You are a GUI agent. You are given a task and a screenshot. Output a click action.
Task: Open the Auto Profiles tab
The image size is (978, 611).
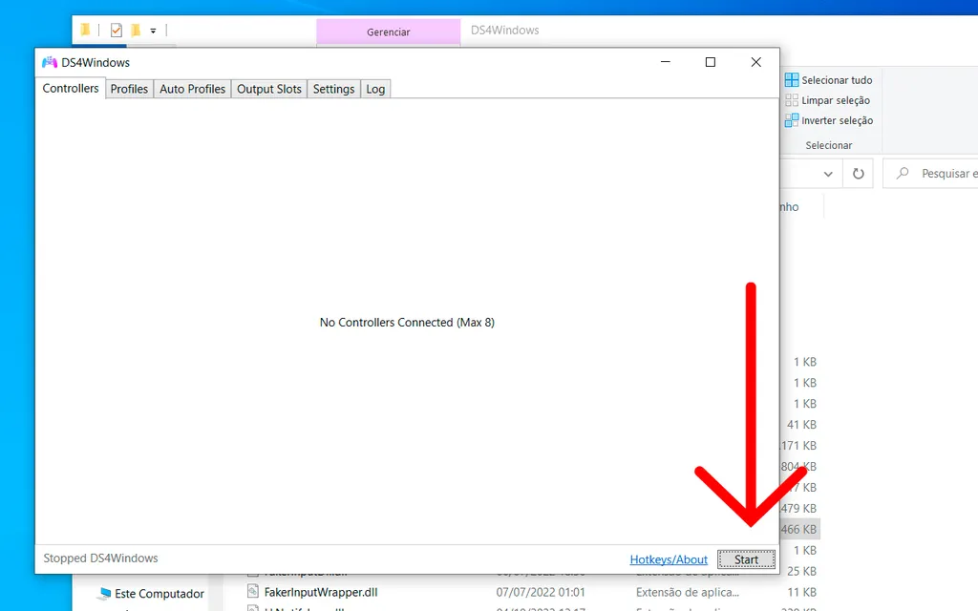pyautogui.click(x=192, y=89)
